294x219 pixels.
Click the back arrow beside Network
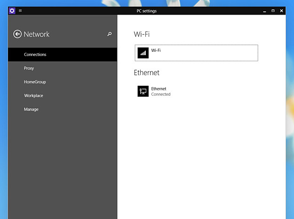point(17,34)
